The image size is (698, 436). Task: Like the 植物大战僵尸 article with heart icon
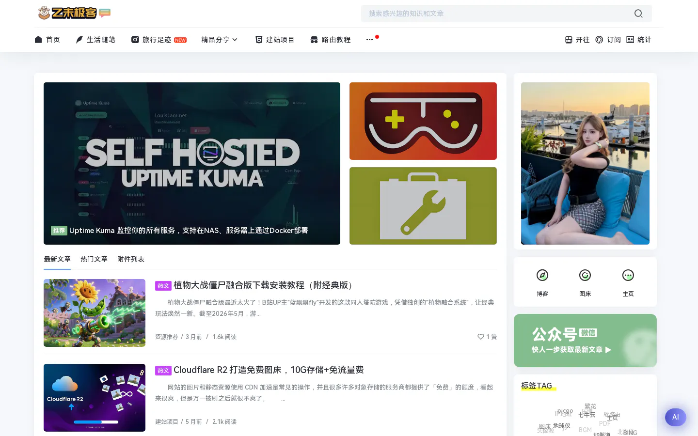pos(481,337)
